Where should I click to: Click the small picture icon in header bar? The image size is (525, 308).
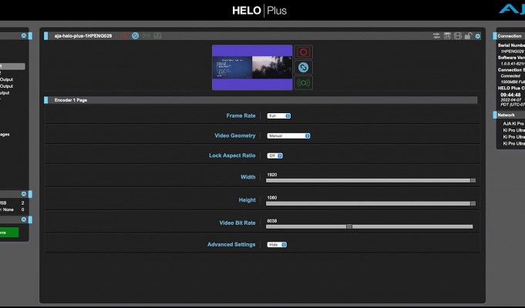[158, 35]
